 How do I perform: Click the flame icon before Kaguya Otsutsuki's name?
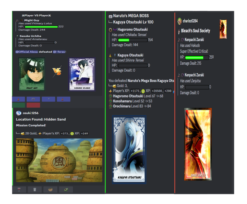110,55
